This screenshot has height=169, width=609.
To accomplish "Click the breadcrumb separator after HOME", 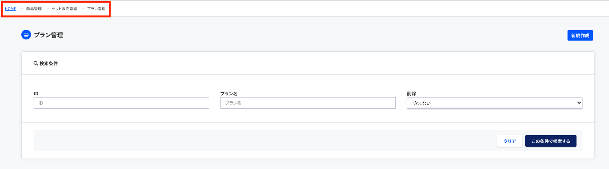I will point(22,9).
